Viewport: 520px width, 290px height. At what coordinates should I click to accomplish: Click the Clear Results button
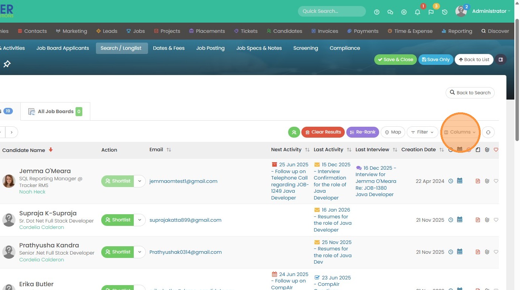323,132
